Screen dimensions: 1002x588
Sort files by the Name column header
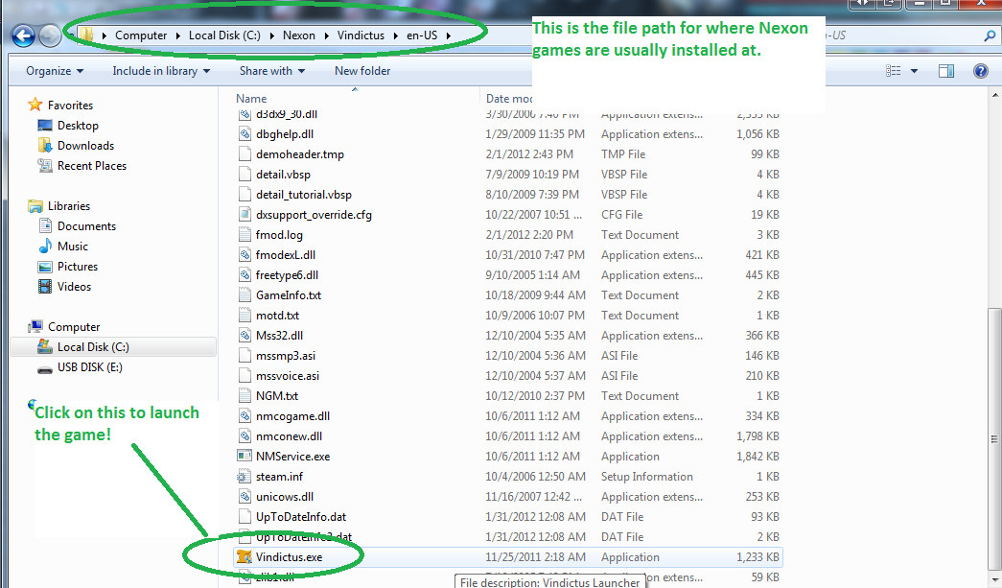(x=251, y=99)
